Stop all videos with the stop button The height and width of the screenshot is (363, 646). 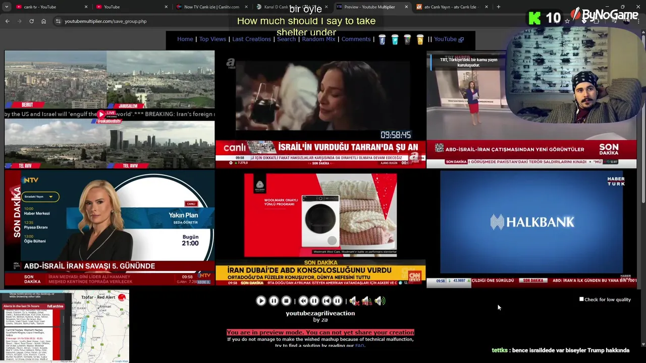coord(286,301)
